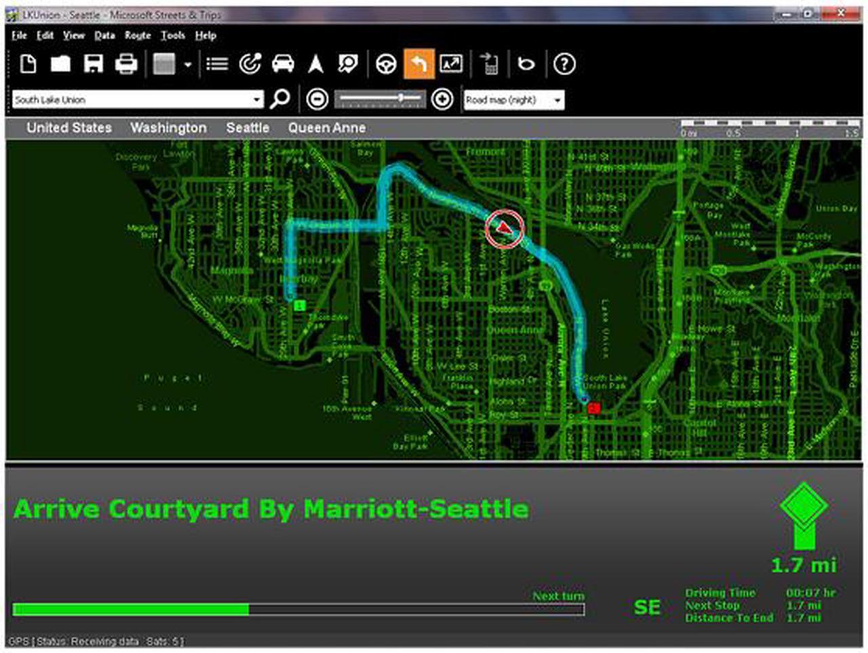Click Arrive Courtyard By Marriott-Seattle instruction
This screenshot has height=653, width=868.
coord(271,509)
